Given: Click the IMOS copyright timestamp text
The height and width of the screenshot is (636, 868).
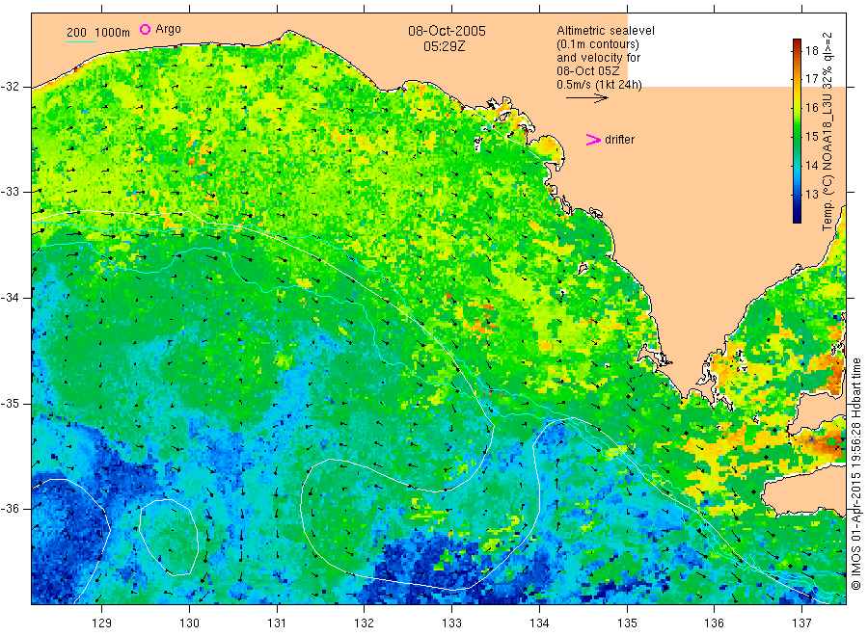Looking at the screenshot, I should tap(855, 474).
